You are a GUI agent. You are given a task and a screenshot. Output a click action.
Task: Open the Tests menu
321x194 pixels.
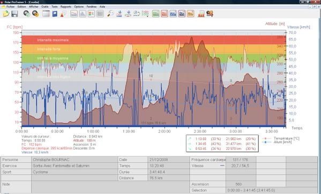(x=55, y=6)
